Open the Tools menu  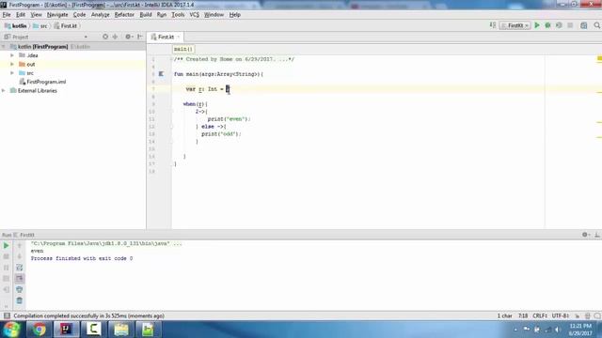[x=178, y=15]
